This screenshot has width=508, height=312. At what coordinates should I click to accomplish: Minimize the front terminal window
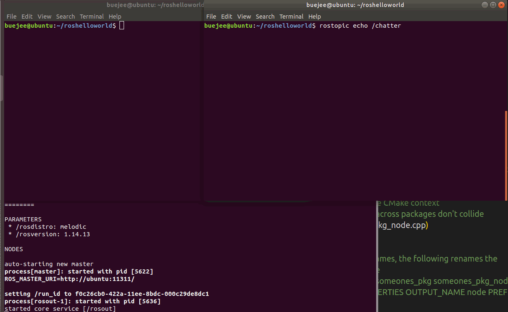coord(485,5)
